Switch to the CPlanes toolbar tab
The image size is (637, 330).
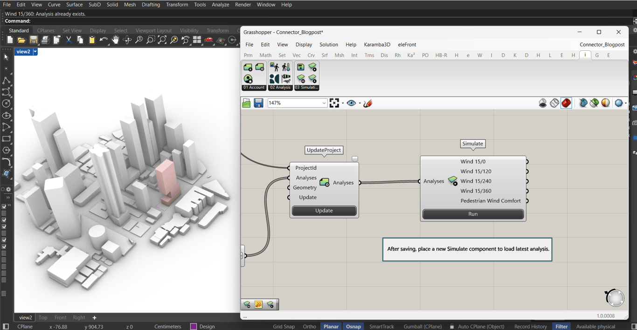tap(46, 31)
